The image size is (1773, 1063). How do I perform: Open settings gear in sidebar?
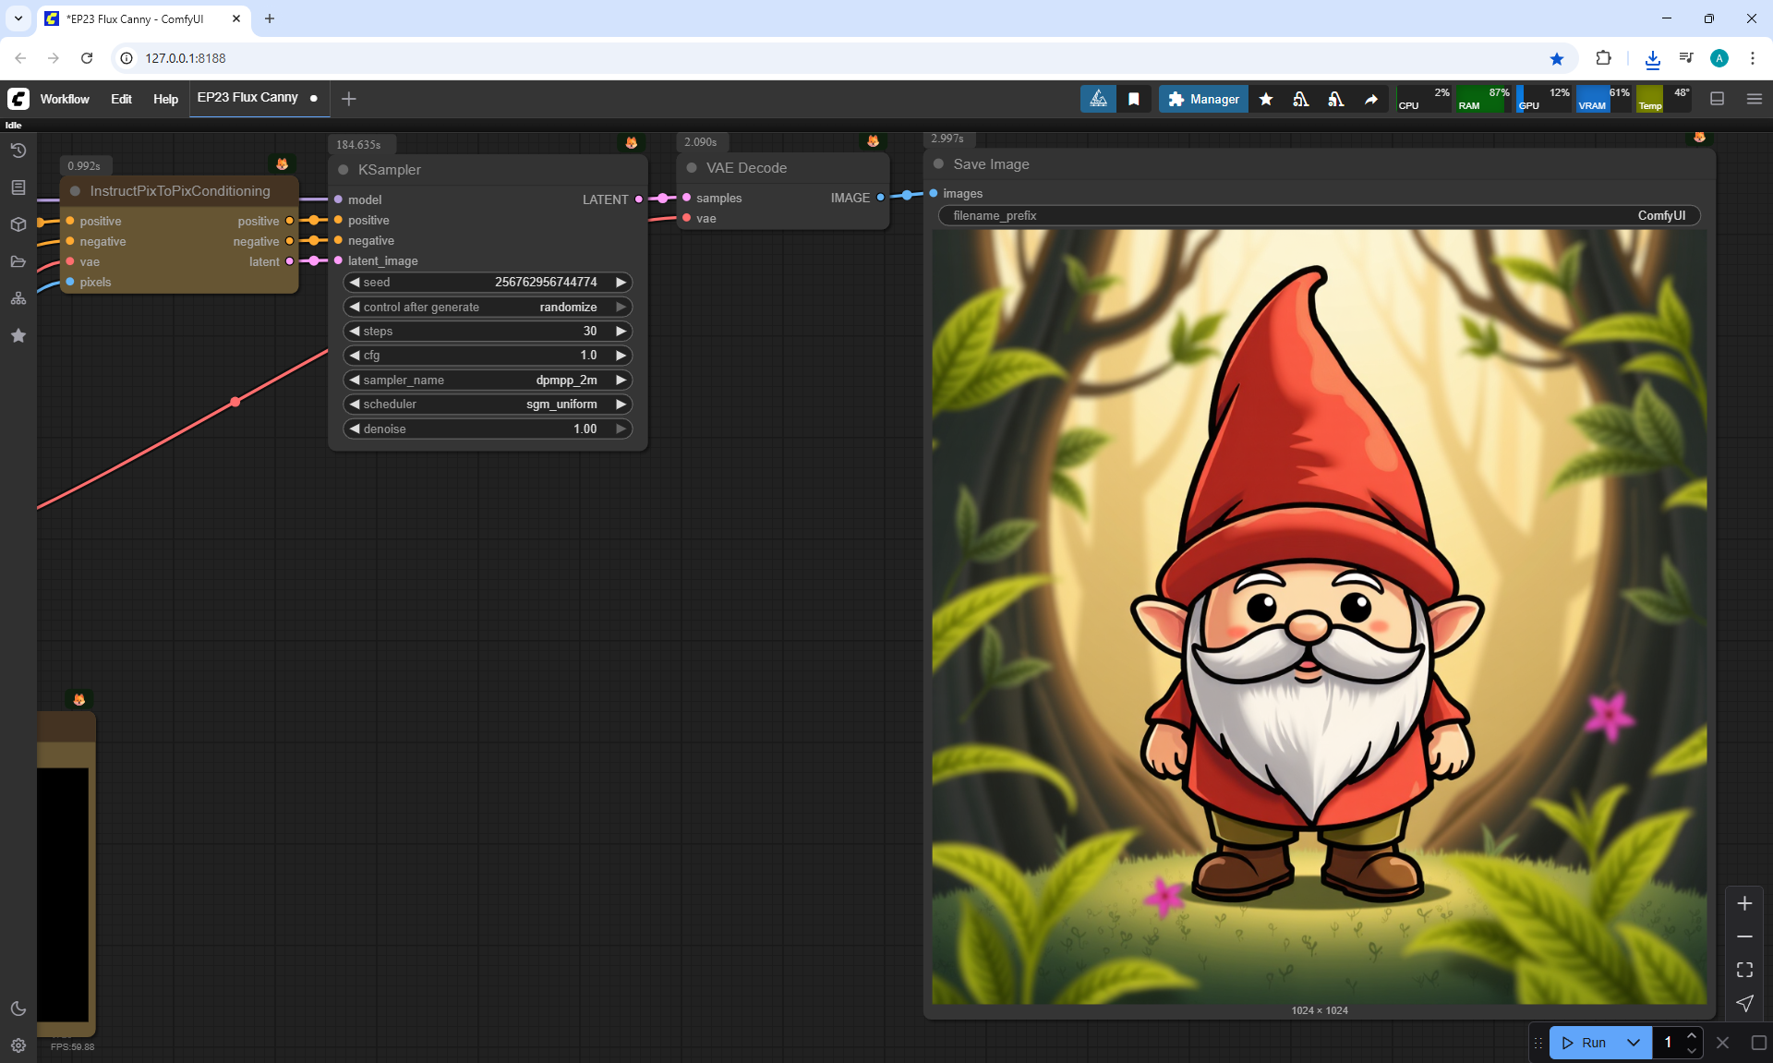(18, 1045)
